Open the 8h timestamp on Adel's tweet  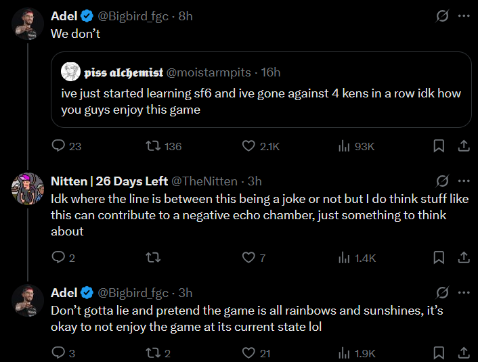point(186,16)
